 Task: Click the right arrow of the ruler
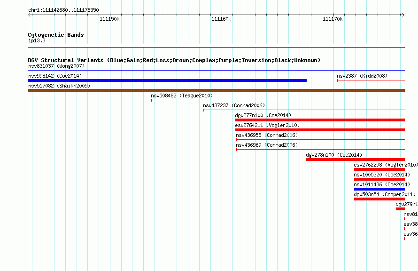(x=403, y=15)
